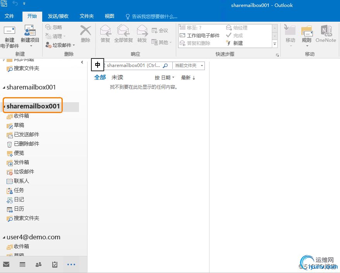Click Move (移动) folder icon
The width and height of the screenshot is (340, 273).
pyautogui.click(x=290, y=30)
